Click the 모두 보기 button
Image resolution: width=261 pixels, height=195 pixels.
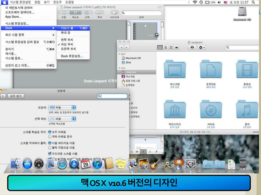click(16, 96)
